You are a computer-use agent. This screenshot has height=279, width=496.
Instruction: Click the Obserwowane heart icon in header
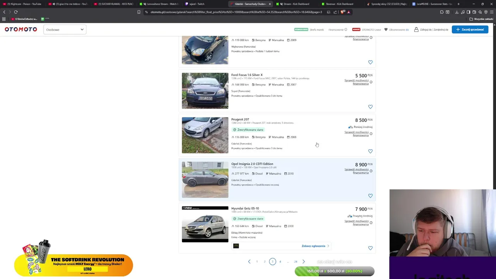point(386,29)
